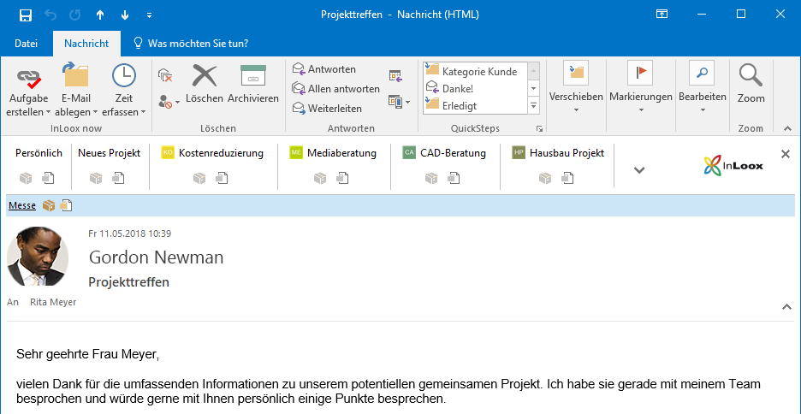Click box icon under Hausbau Projekt
Screen dimensions: 801x414
pyautogui.click(x=545, y=178)
